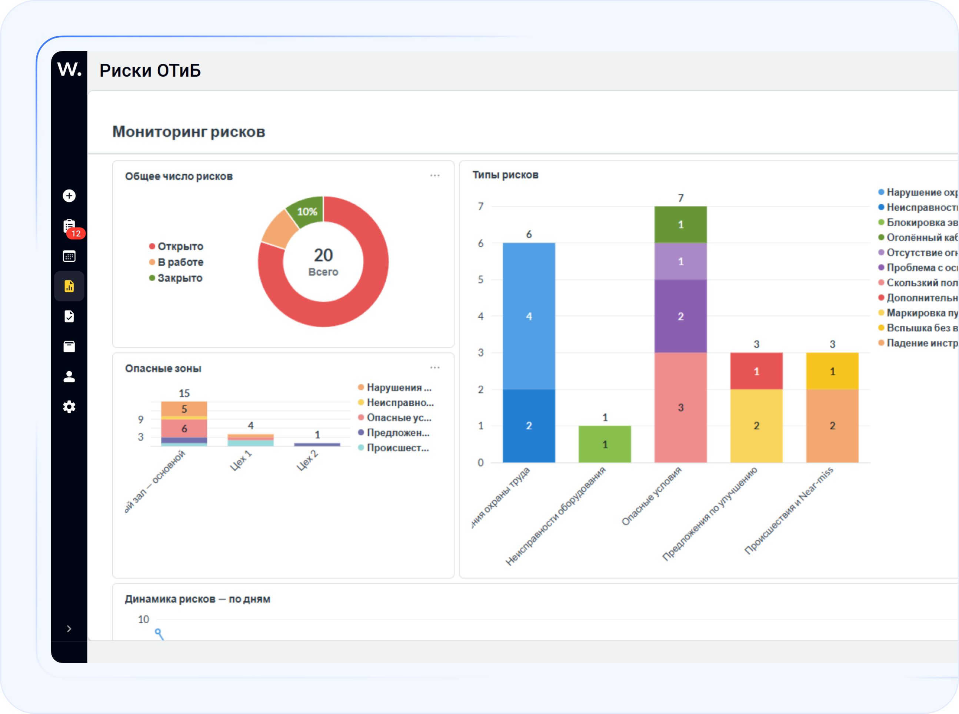This screenshot has width=959, height=714.
Task: Click the pink segment labeled 3
Action: click(x=680, y=408)
